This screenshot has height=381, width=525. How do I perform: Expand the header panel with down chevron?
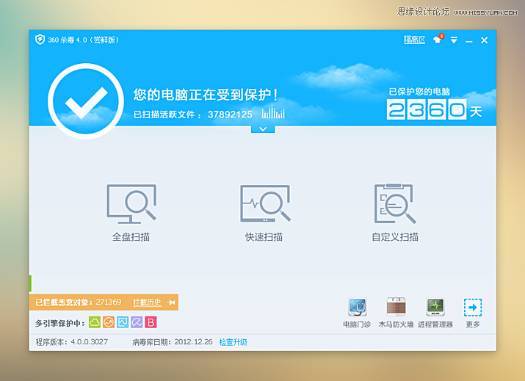click(263, 129)
